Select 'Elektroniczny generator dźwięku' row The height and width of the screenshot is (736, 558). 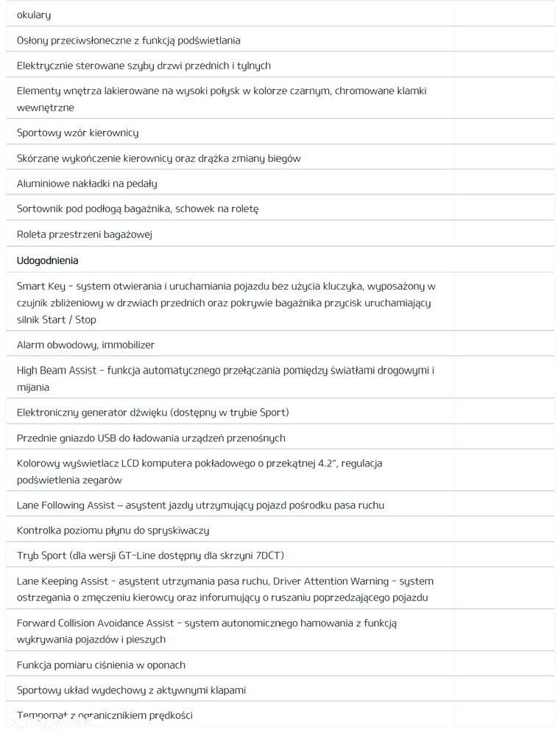(x=153, y=412)
